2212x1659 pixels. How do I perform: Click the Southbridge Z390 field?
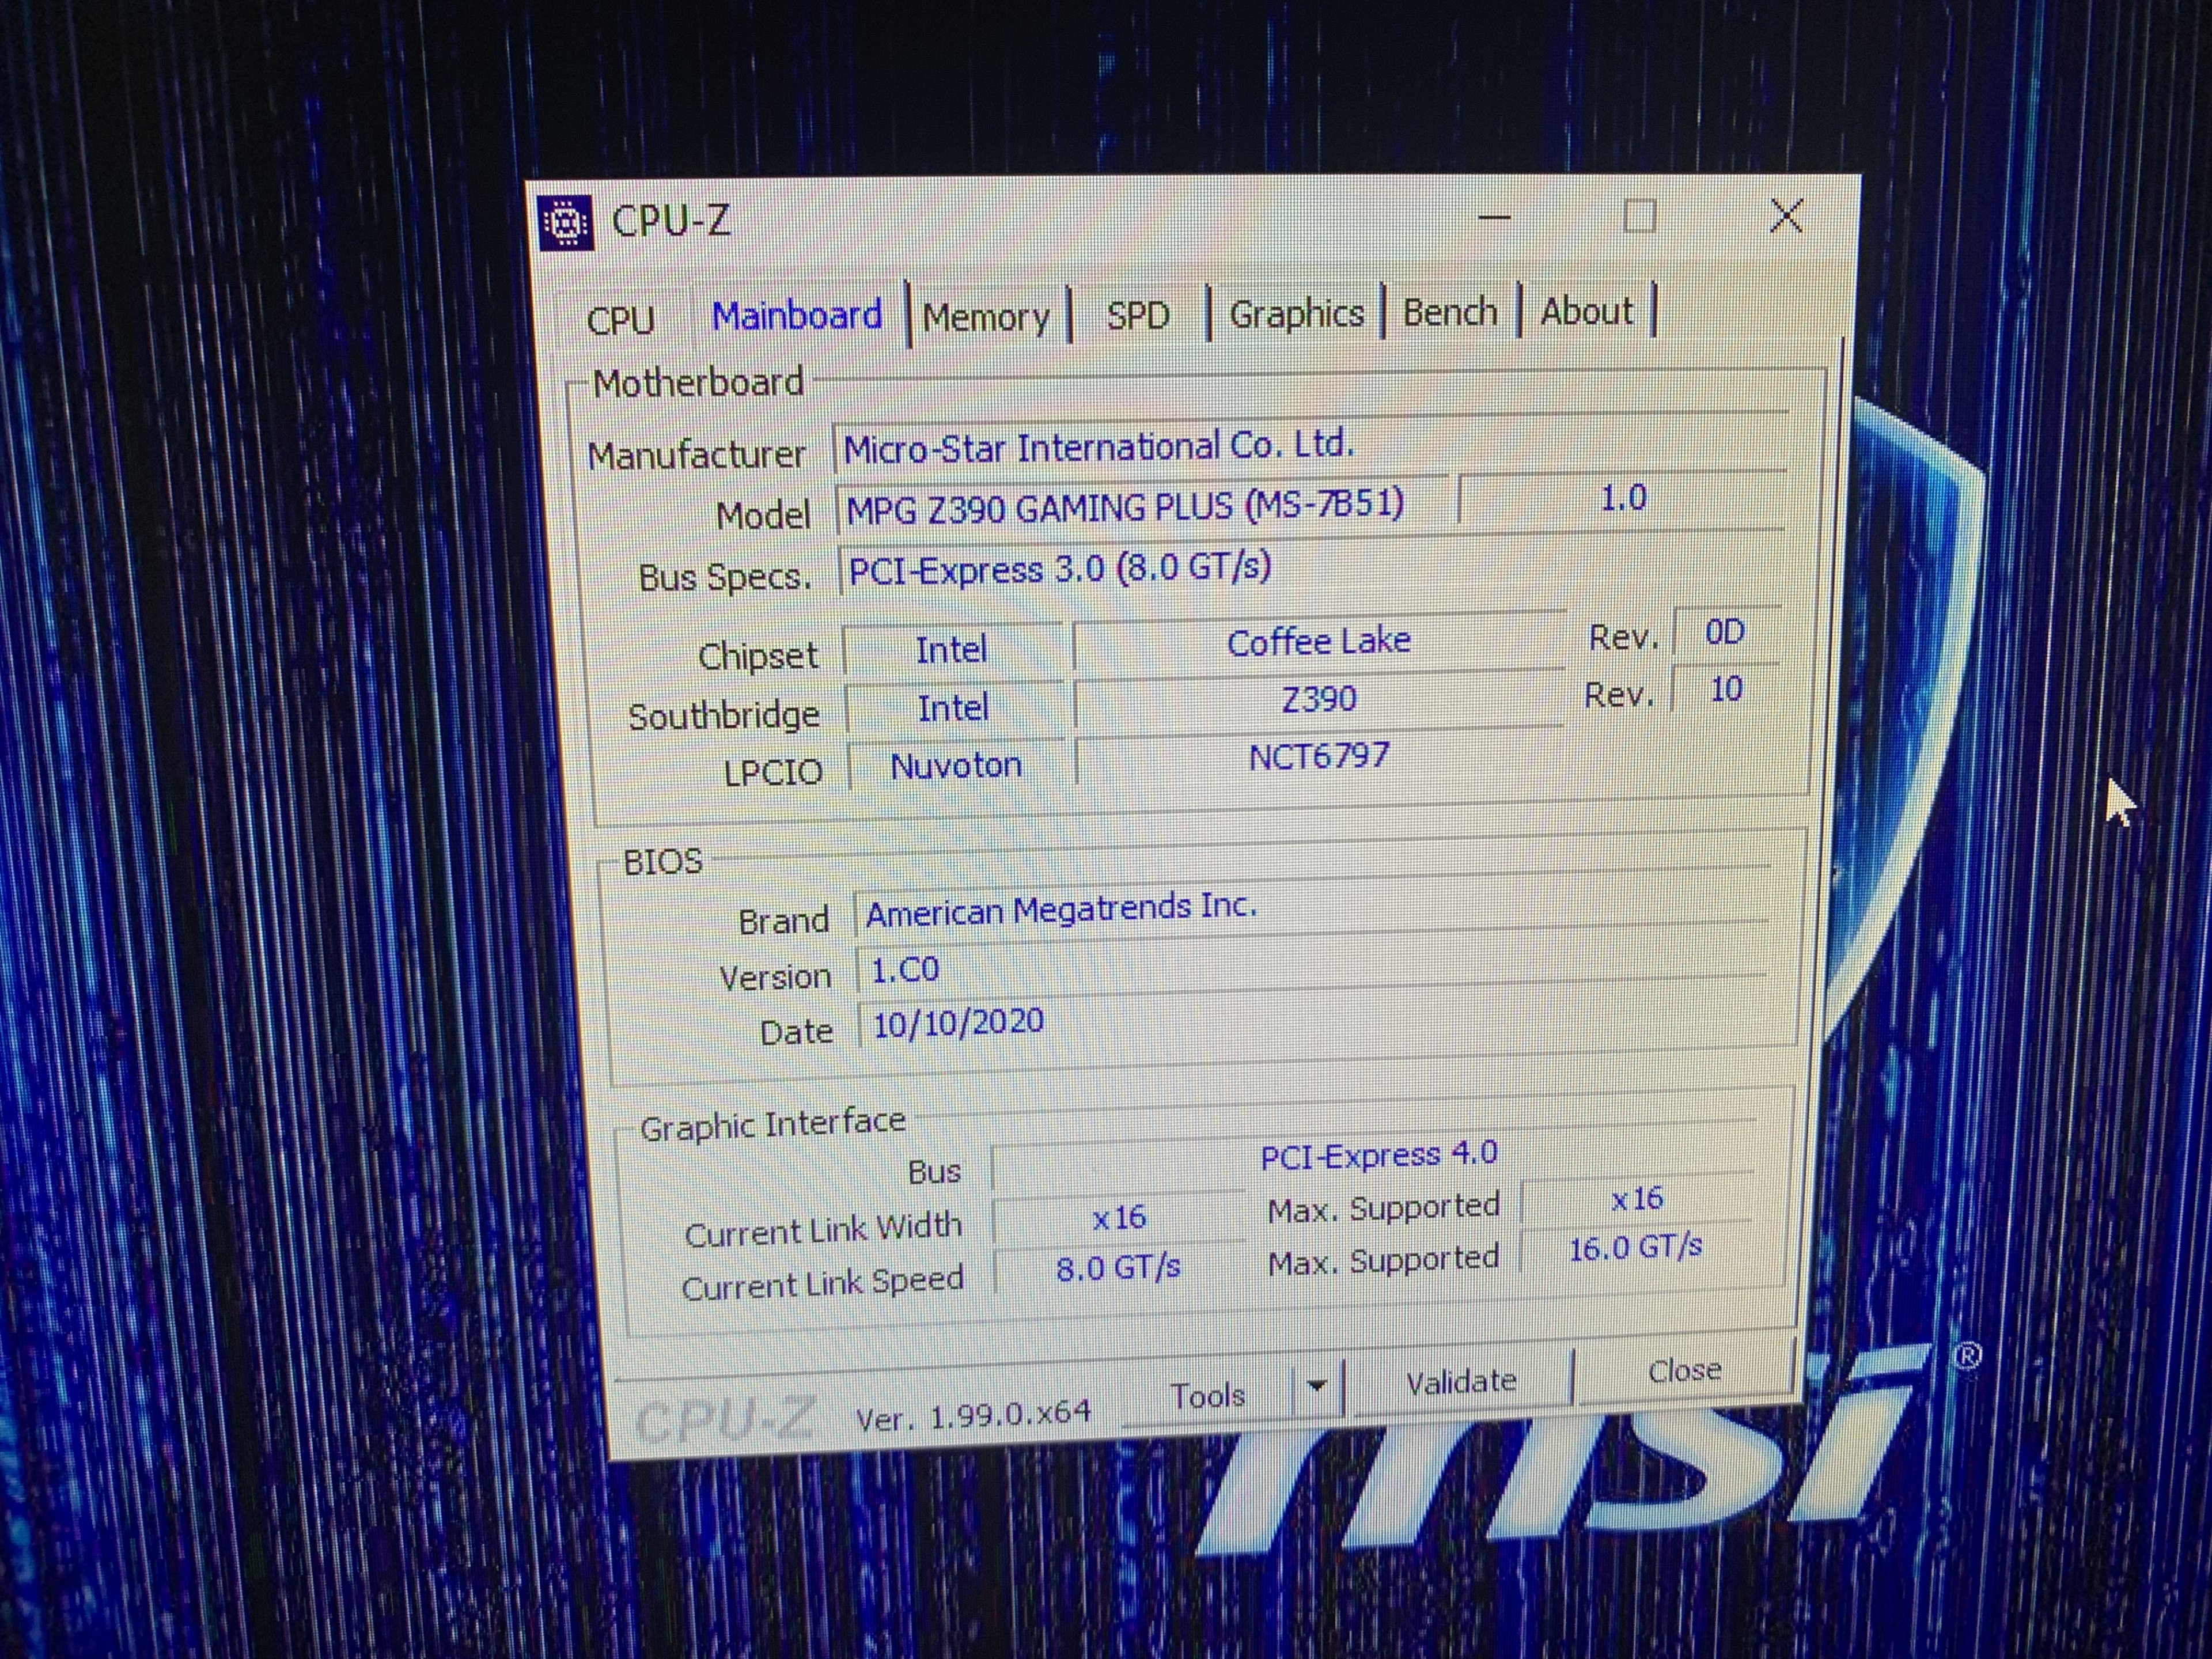(1318, 698)
